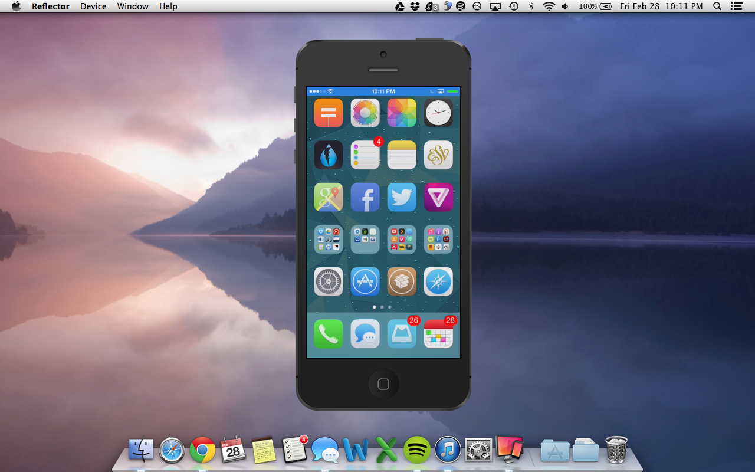Tap the iPhone home button
The height and width of the screenshot is (472, 755).
point(383,385)
